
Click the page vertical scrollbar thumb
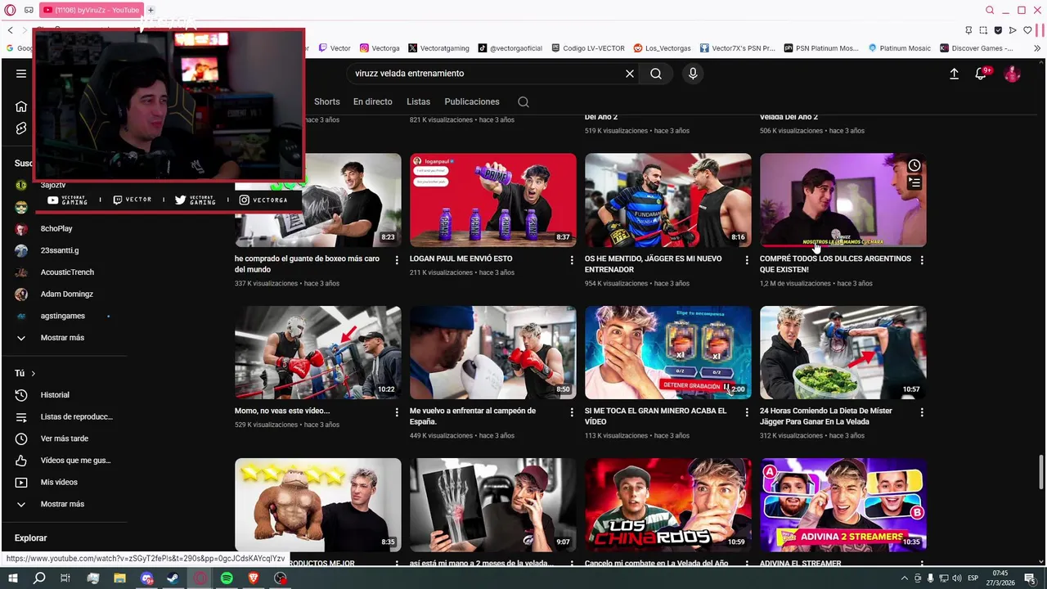pos(1040,471)
